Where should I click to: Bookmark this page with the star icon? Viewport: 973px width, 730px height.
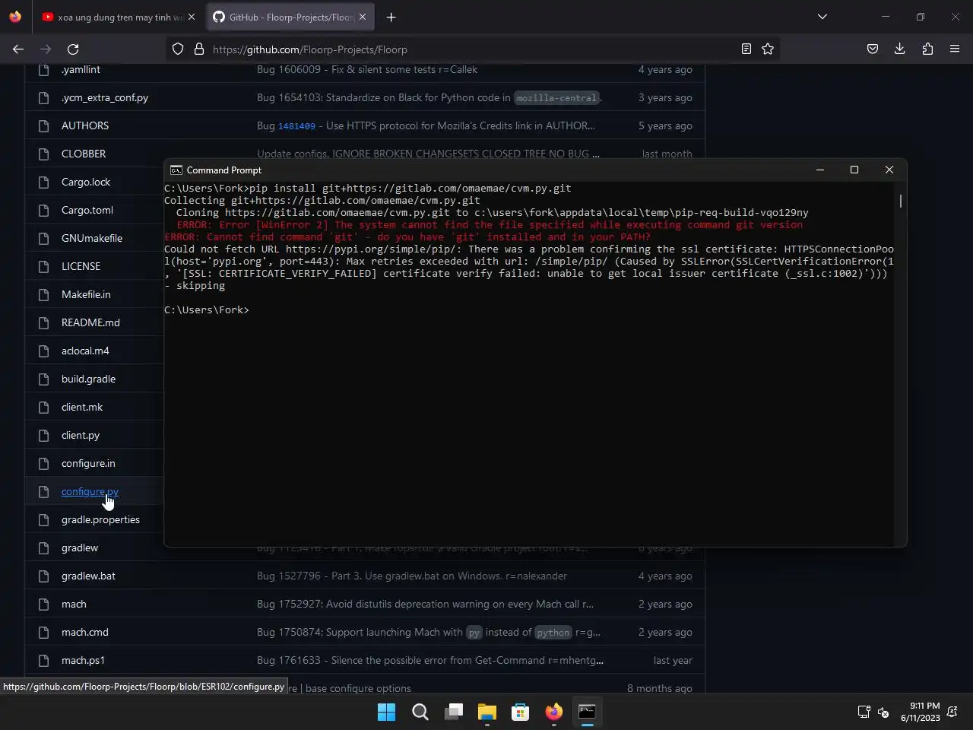(x=768, y=49)
